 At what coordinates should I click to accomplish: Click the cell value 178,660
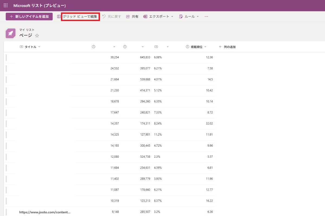point(145,190)
